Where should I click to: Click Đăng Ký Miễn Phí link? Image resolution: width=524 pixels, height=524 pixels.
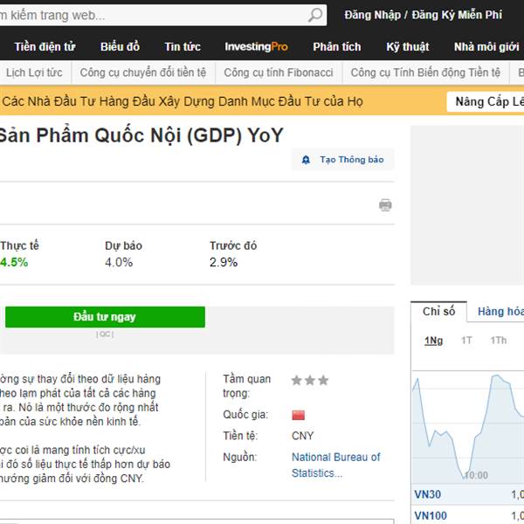click(x=457, y=15)
